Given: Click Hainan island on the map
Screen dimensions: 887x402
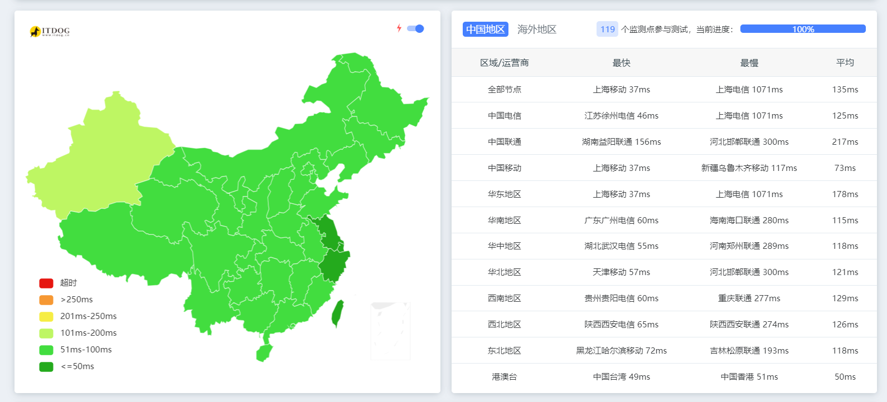Looking at the screenshot, I should (x=264, y=352).
